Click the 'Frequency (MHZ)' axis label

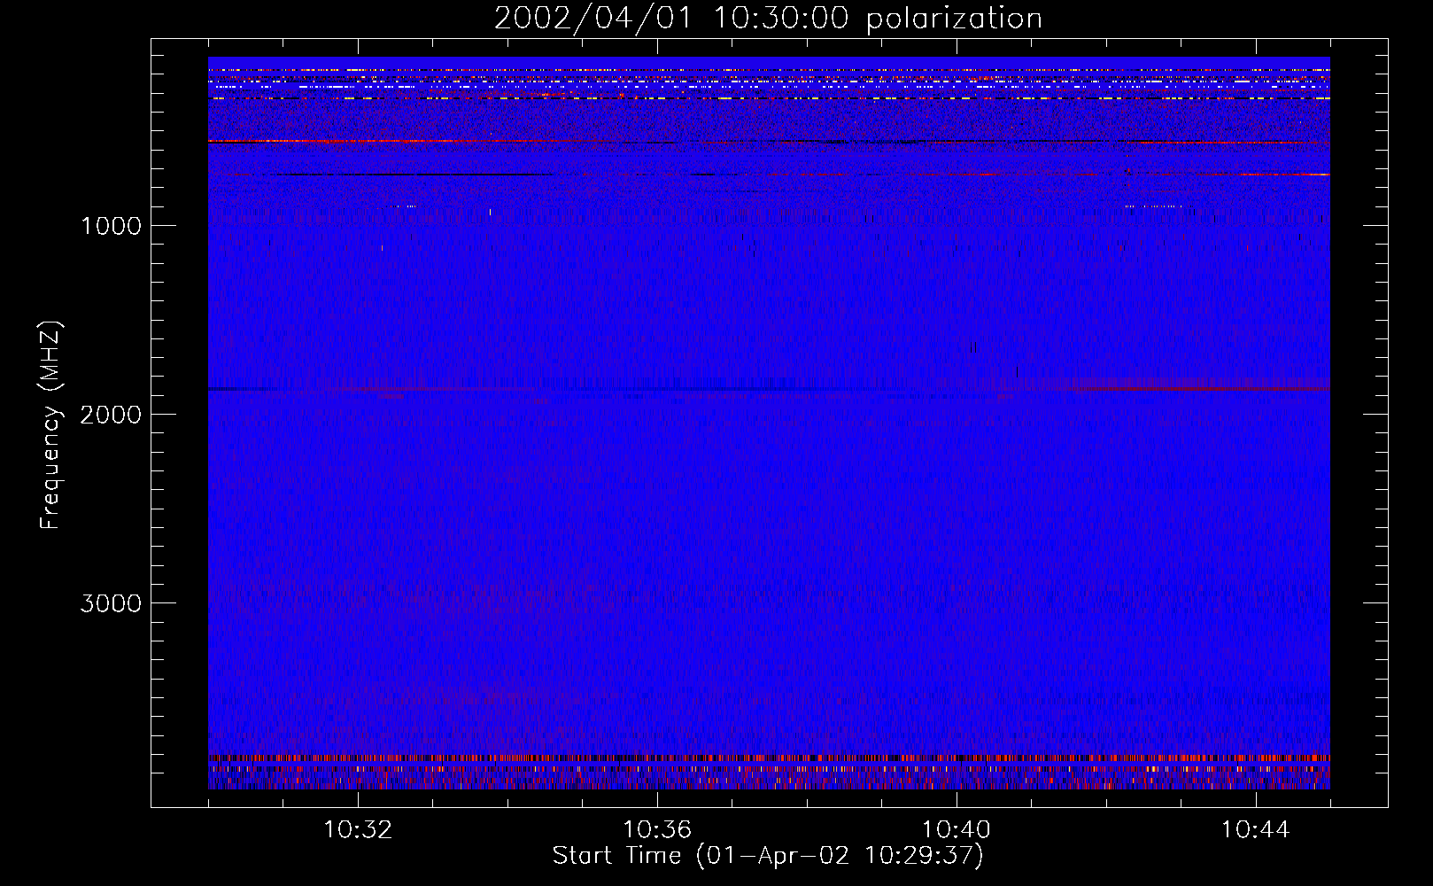(x=50, y=424)
